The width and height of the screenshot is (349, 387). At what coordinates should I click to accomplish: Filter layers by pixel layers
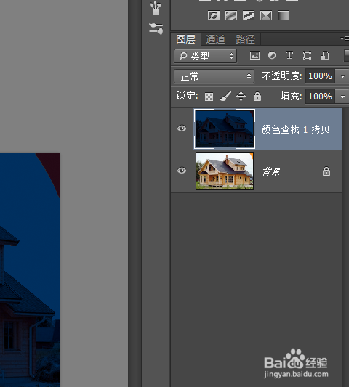[x=254, y=55]
